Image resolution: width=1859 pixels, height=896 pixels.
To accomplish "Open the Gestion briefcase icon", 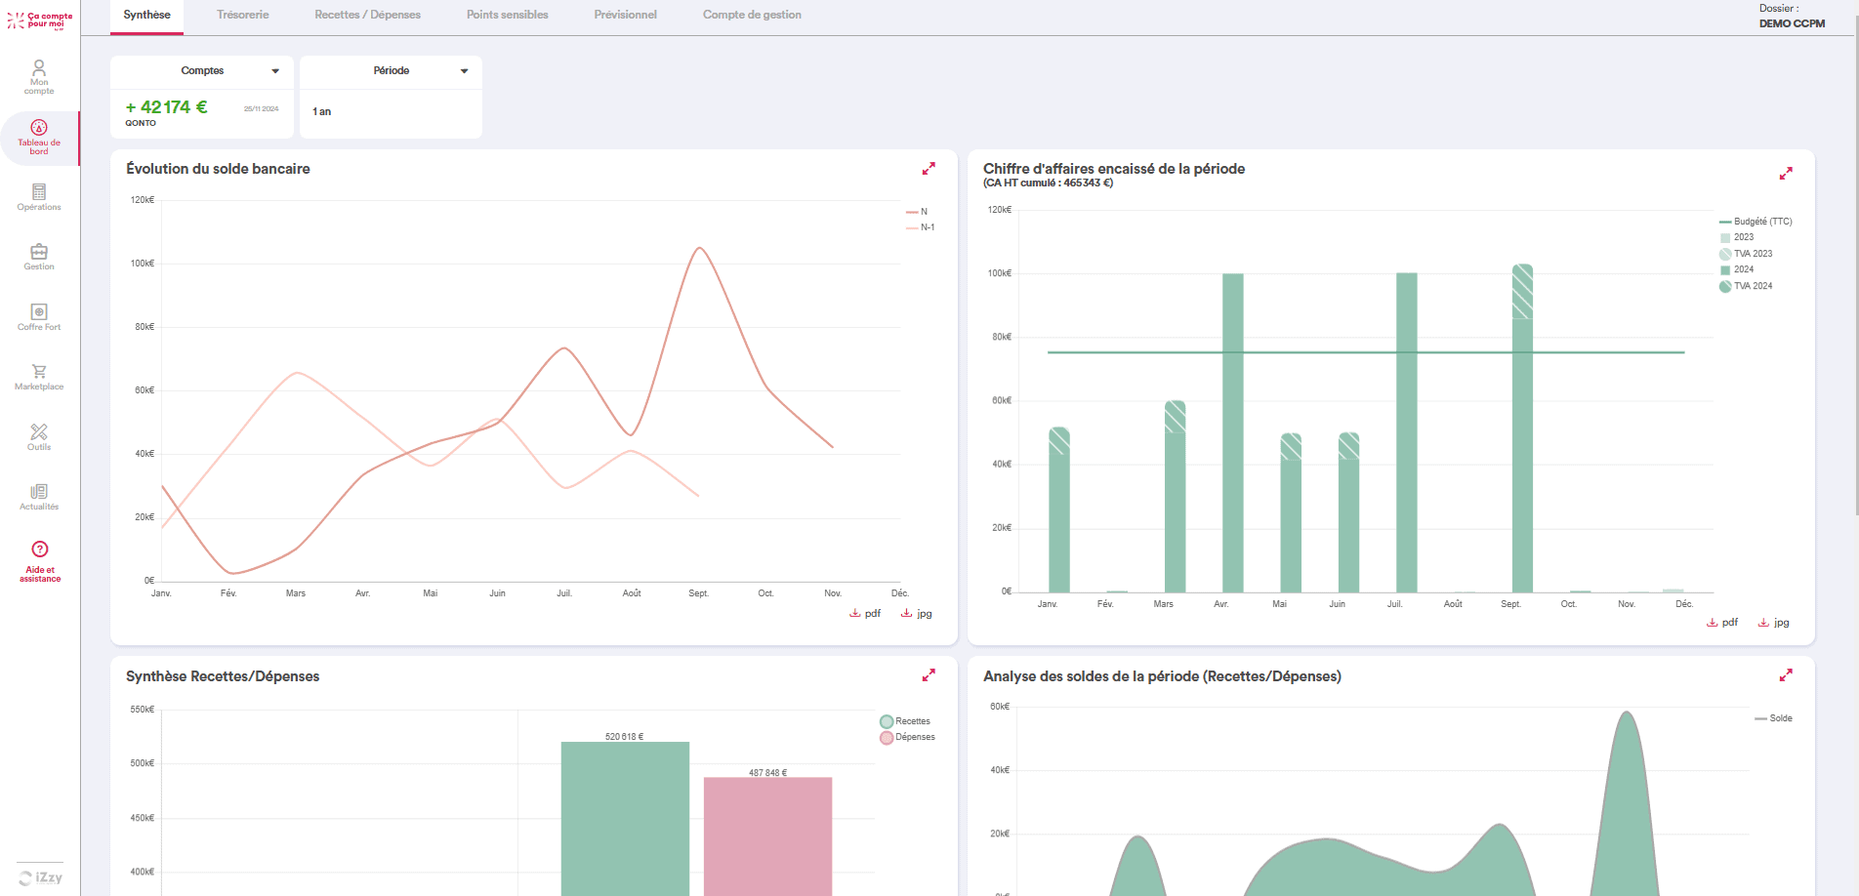I will click(39, 257).
